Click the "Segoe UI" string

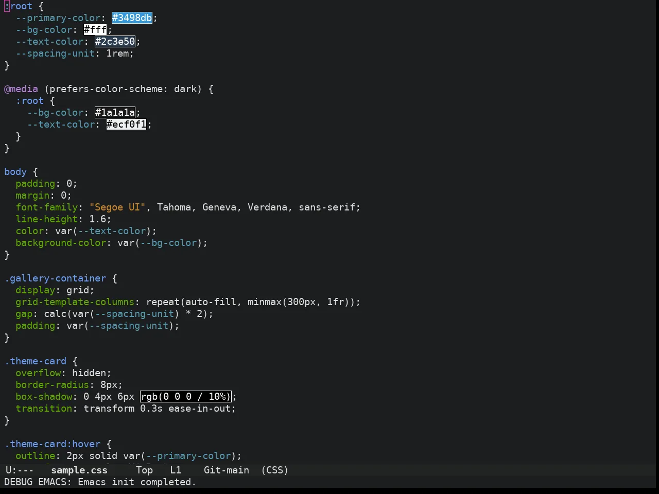pyautogui.click(x=118, y=207)
